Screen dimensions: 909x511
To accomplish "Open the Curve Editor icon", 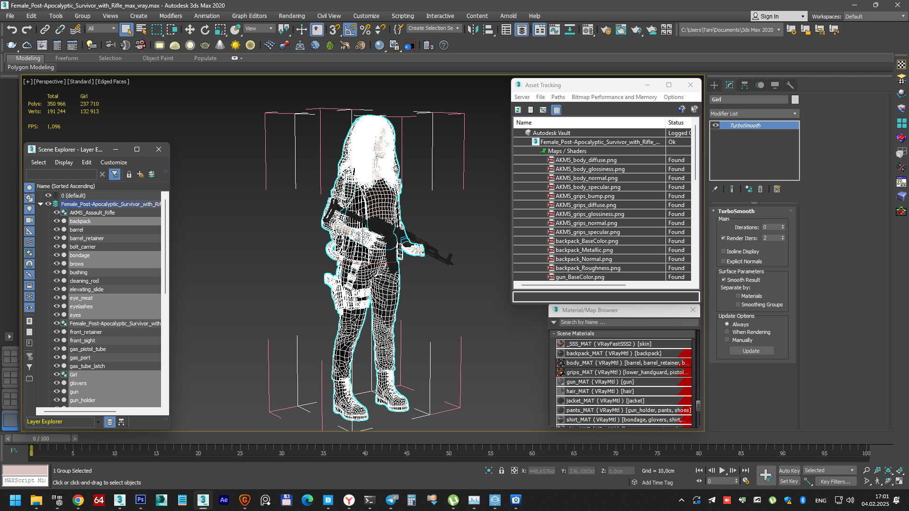I will point(555,30).
